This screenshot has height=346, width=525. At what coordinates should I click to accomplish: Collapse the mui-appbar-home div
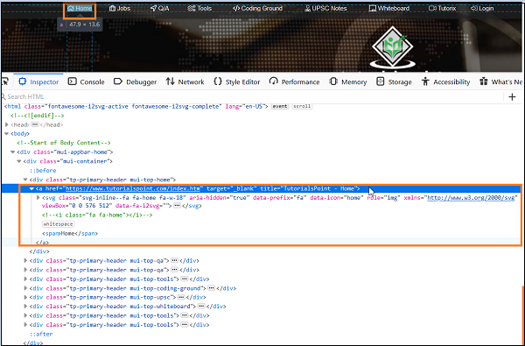tap(13, 152)
